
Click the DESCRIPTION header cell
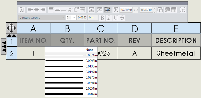pyautogui.click(x=176, y=40)
